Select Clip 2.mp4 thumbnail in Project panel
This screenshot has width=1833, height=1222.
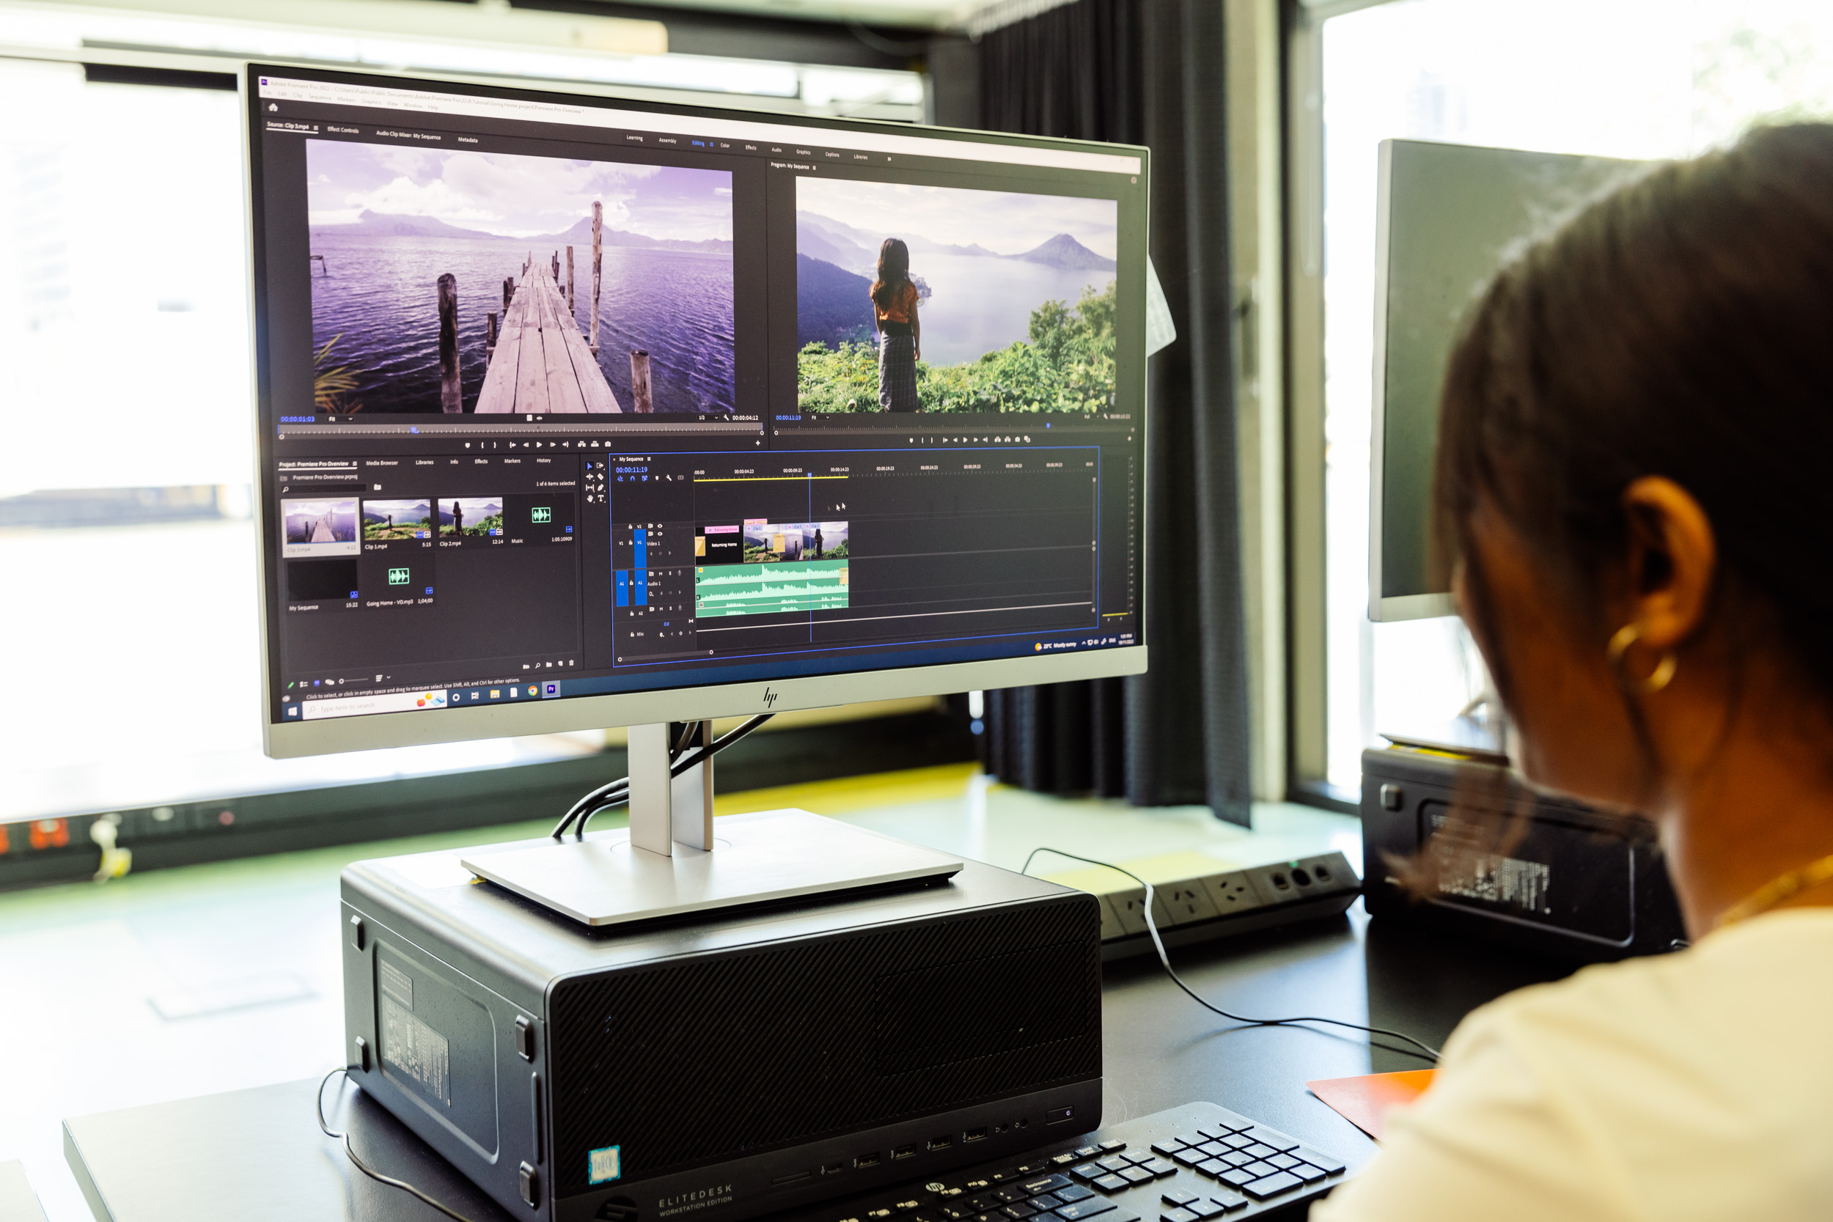pyautogui.click(x=470, y=518)
